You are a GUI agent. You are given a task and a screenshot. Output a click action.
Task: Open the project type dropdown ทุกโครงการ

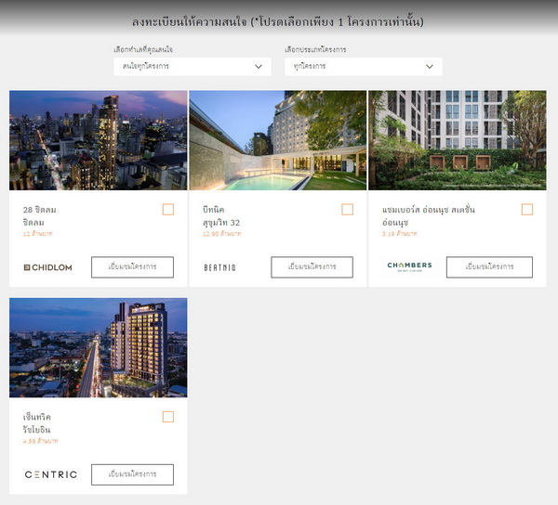click(x=364, y=67)
